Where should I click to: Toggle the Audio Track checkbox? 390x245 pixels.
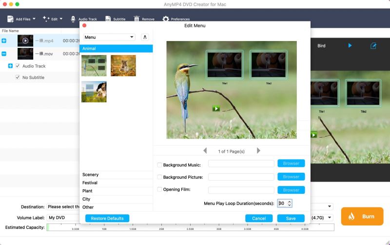pyautogui.click(x=18, y=66)
